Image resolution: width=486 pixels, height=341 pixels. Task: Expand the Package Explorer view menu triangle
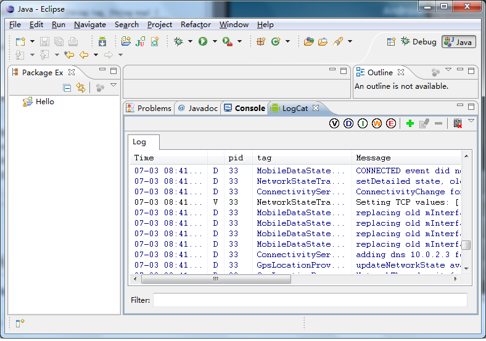pyautogui.click(x=113, y=86)
